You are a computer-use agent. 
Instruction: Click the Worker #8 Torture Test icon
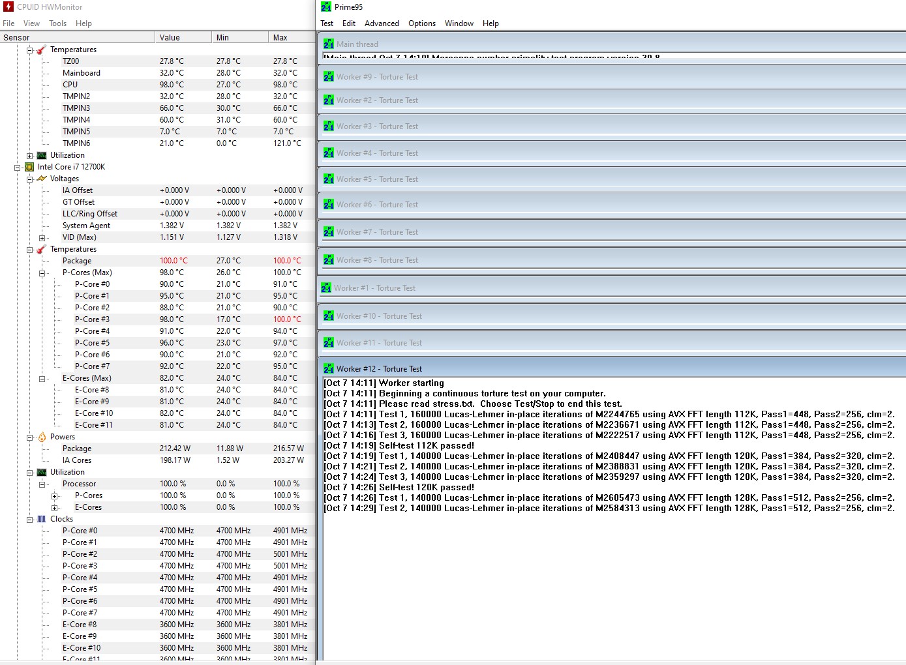pyautogui.click(x=329, y=260)
